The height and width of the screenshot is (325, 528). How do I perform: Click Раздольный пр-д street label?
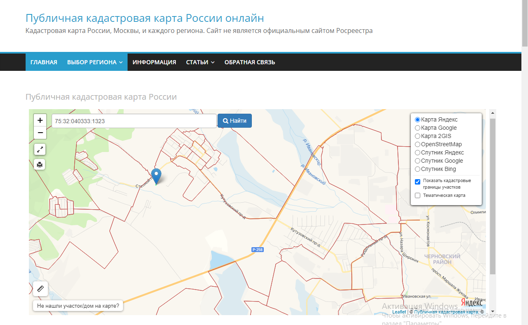374,246
